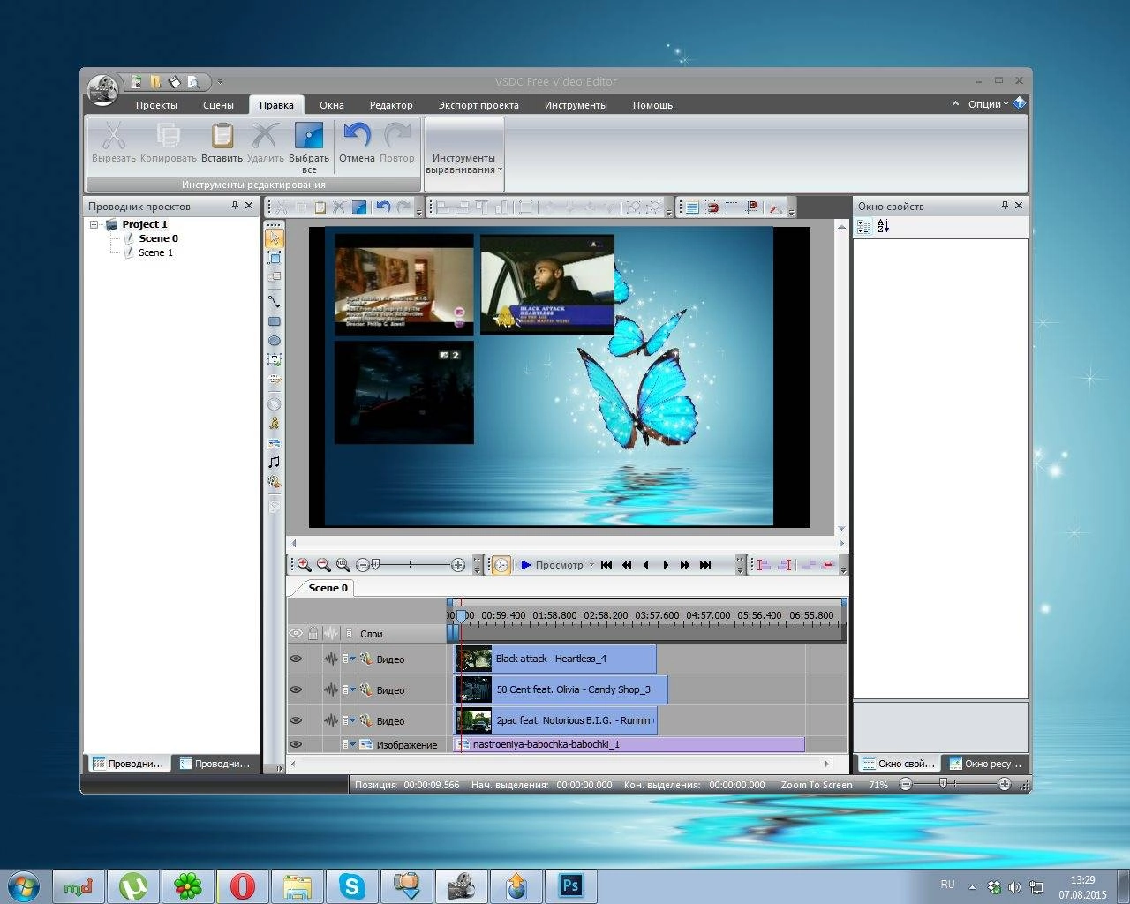Click the small undo arrow in editor toolbar
The width and height of the screenshot is (1130, 904).
pos(383,207)
